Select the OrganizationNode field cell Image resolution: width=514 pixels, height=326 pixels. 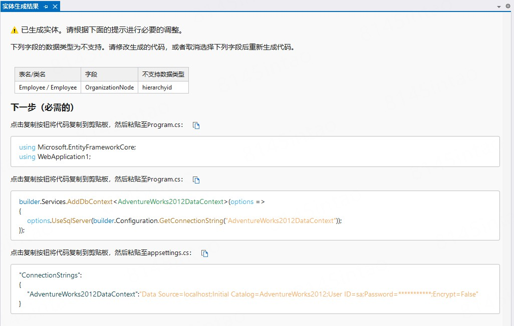[x=109, y=87]
